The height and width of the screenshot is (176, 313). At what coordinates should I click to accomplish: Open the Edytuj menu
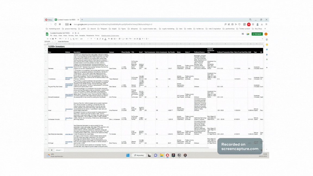[x=55, y=36]
